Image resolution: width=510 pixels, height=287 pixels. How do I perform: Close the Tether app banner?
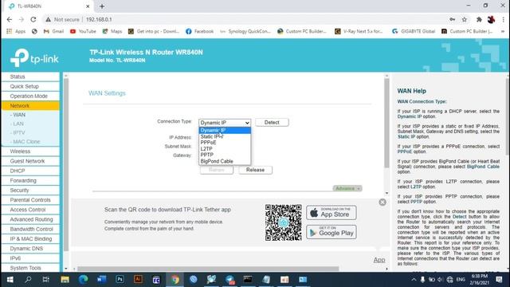tap(382, 202)
